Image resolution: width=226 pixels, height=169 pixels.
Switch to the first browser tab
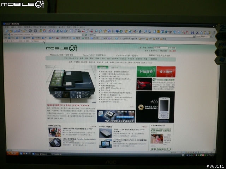(x=10, y=41)
